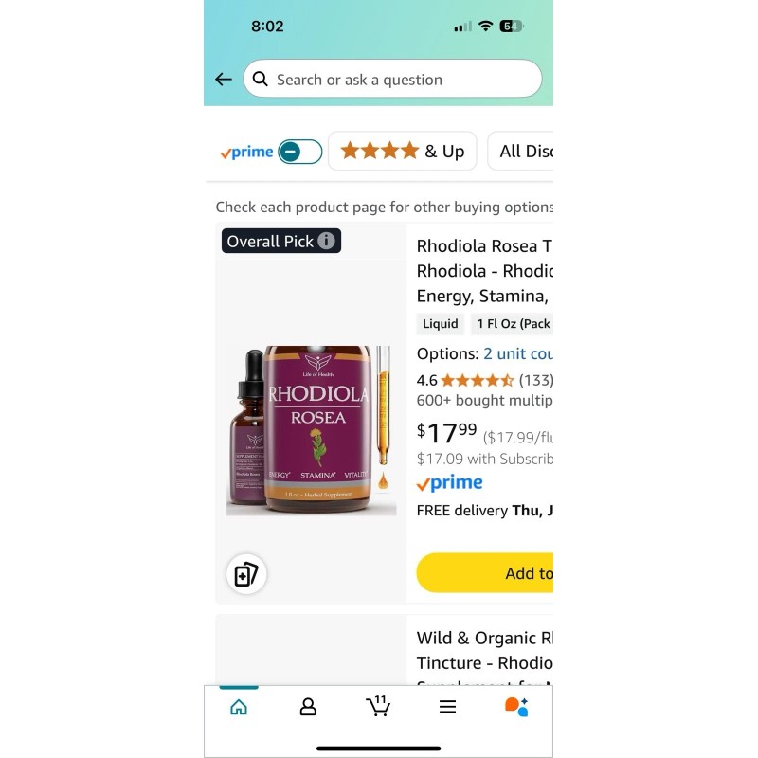
Task: Open the 4.6 star rating reviews
Action: [485, 381]
